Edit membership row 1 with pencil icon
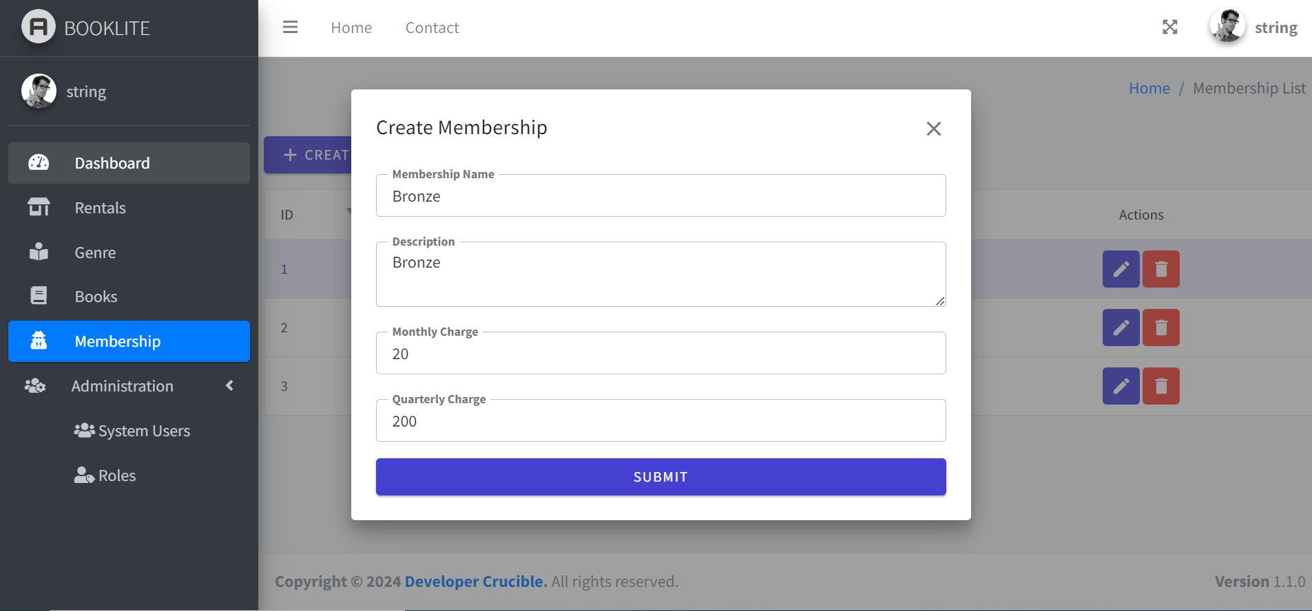1312x611 pixels. 1121,269
